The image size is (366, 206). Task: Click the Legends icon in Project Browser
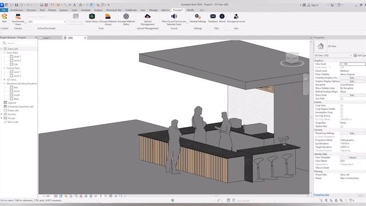[5, 102]
